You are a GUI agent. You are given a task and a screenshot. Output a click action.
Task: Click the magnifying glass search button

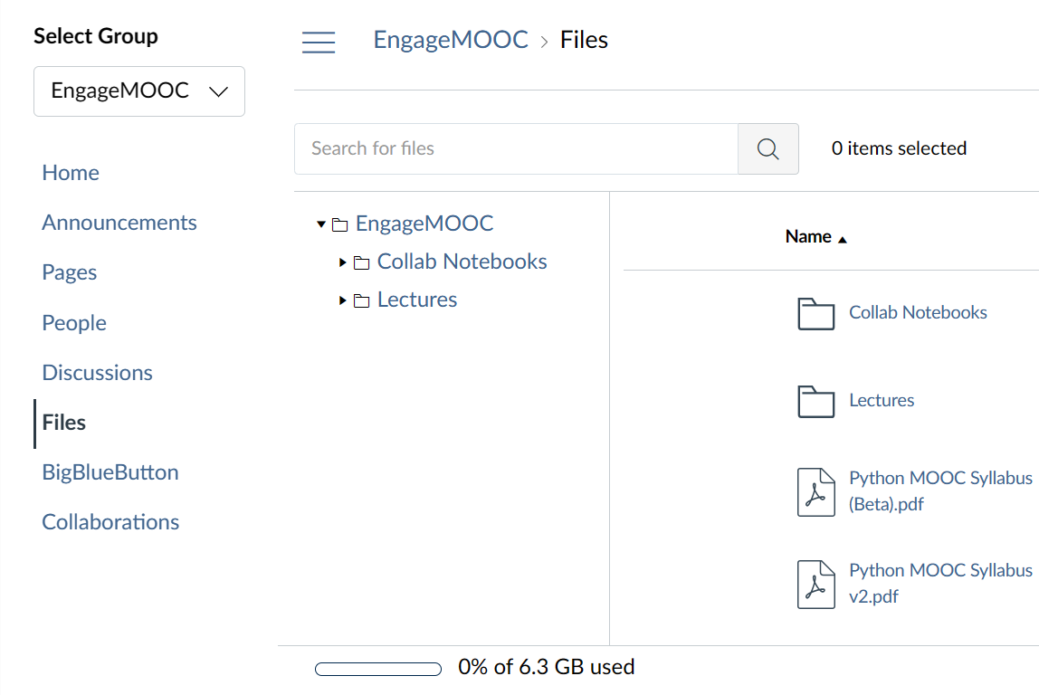[768, 148]
